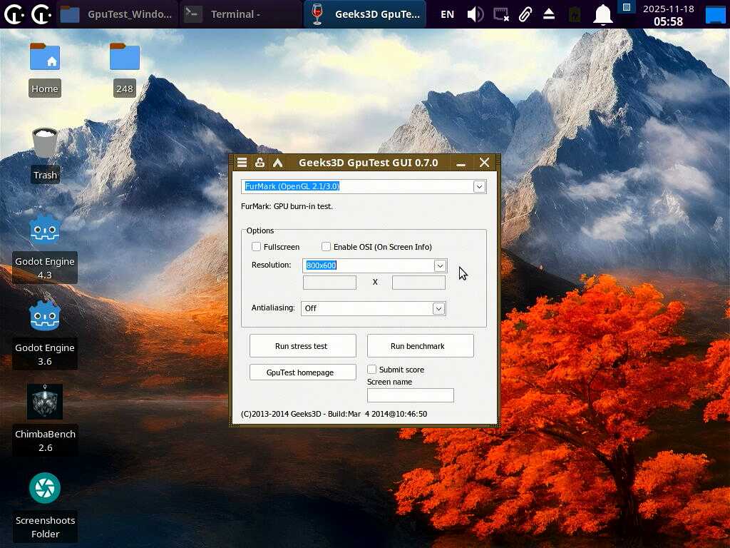Close the Geeks3D GpuTest GUI window
Screen dimensions: 730x548
point(484,162)
